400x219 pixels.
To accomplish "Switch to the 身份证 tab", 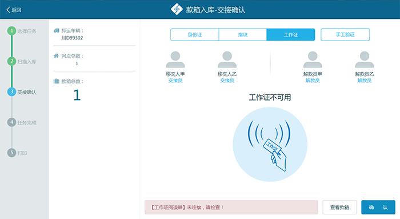I will point(195,34).
